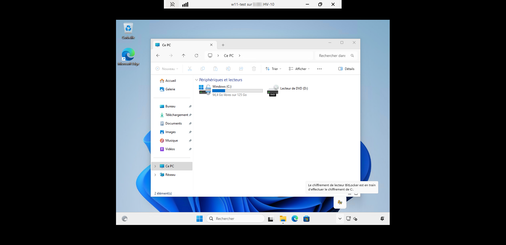Expand the Ce PC tree node

point(155,166)
